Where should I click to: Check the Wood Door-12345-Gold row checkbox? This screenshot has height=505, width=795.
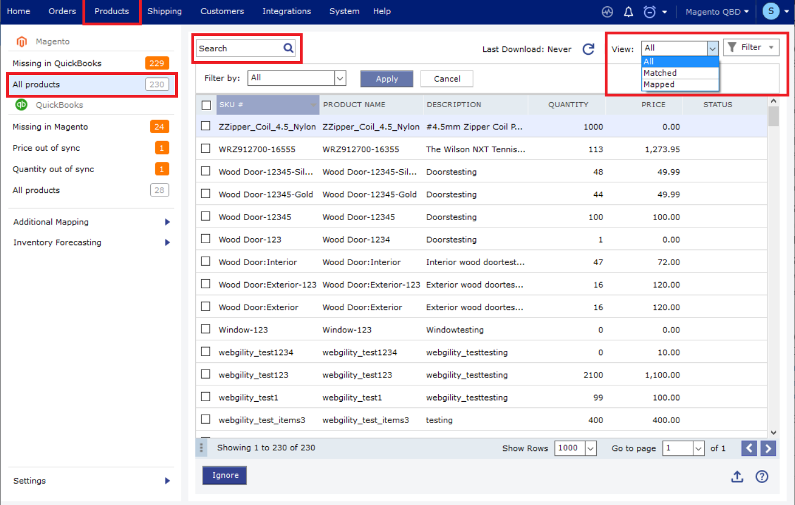(206, 194)
